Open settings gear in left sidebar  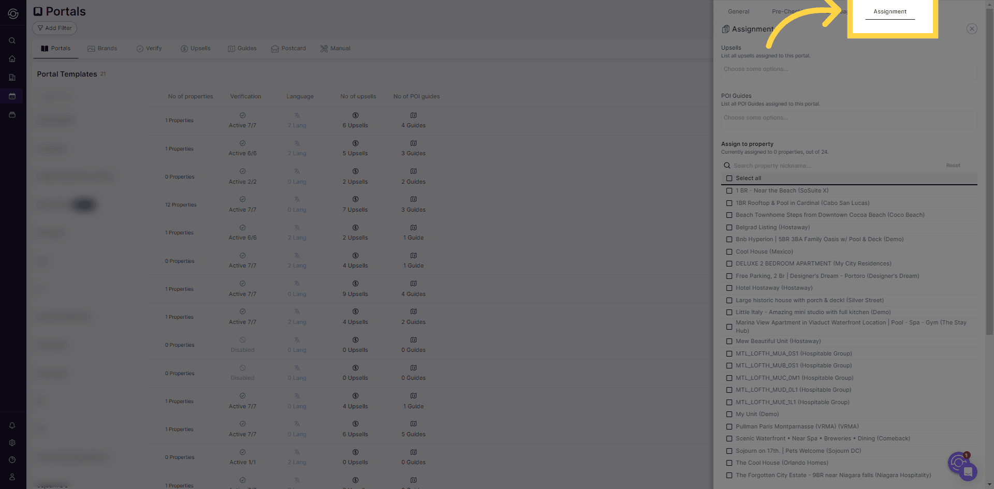point(12,442)
